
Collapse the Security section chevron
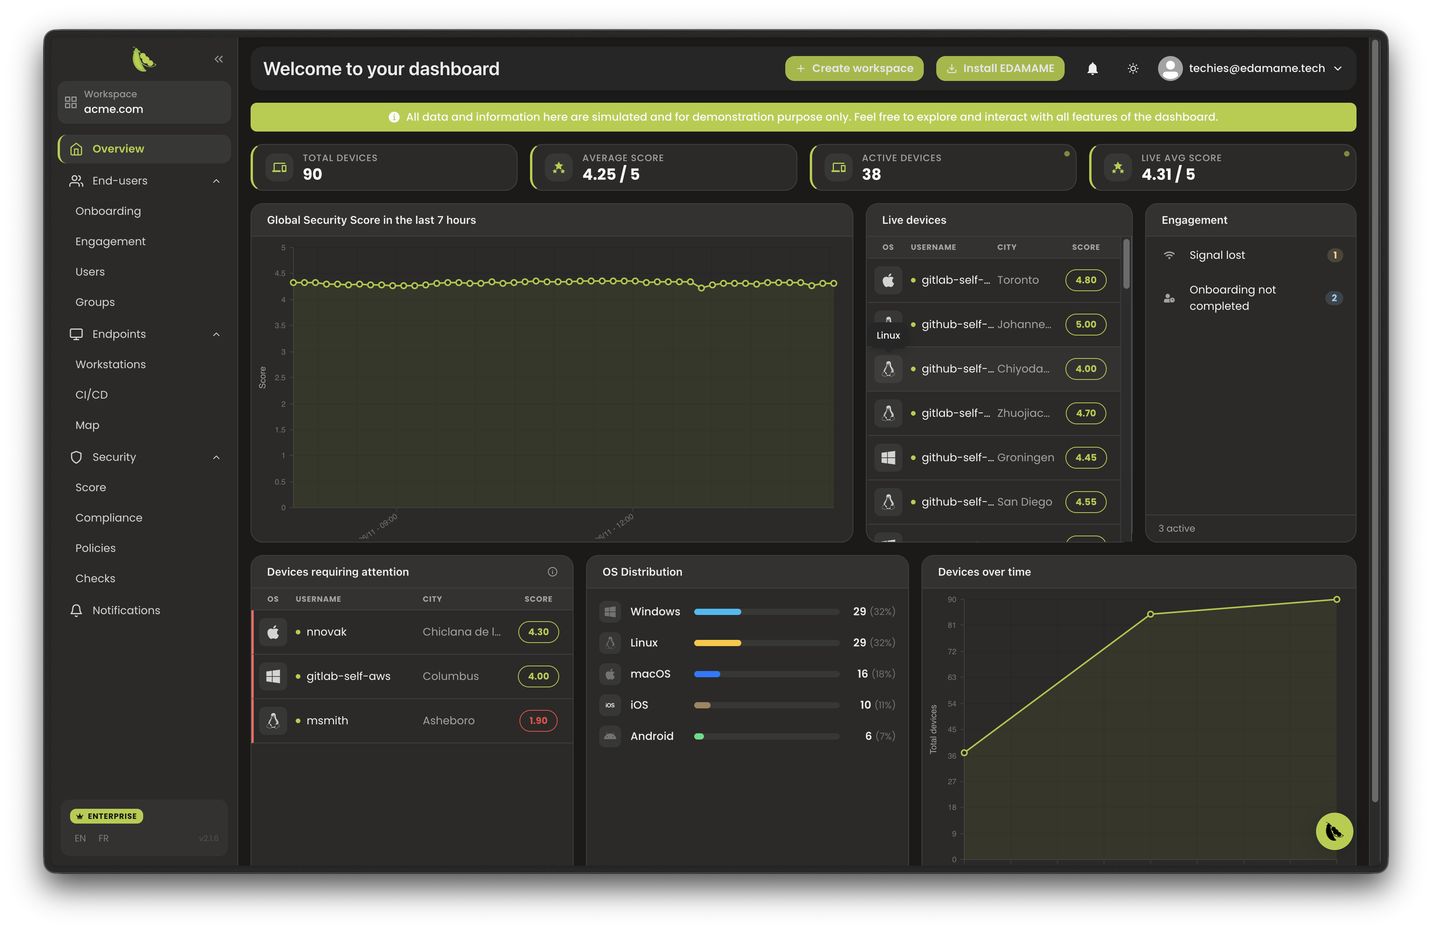tap(216, 457)
